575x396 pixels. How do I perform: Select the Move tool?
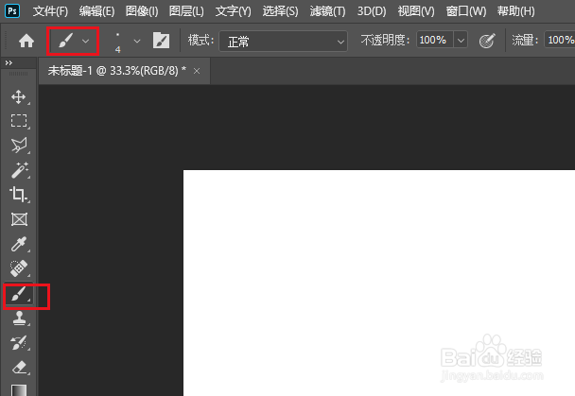click(x=18, y=97)
